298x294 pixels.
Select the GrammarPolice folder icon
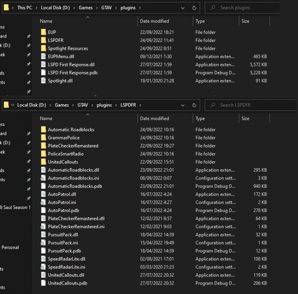pos(43,138)
